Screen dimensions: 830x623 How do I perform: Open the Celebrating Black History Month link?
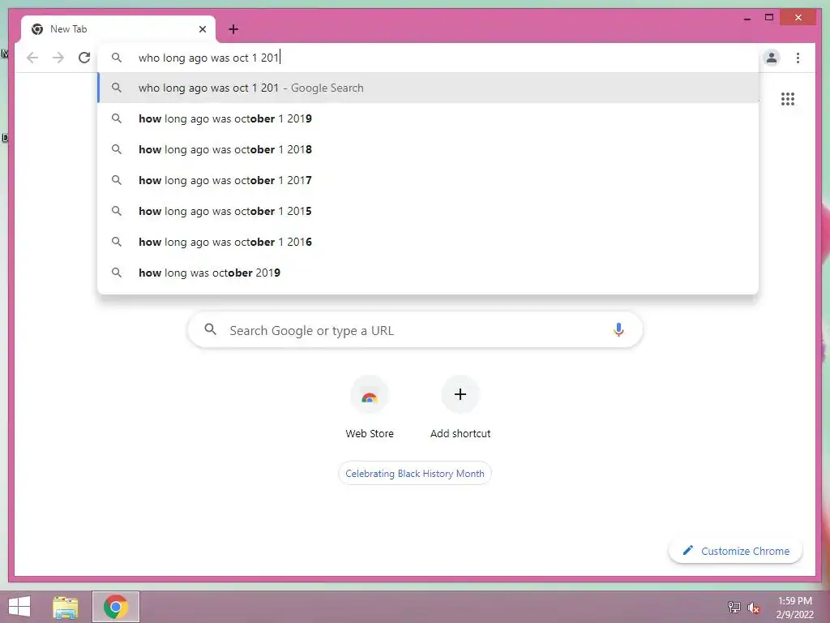click(414, 473)
